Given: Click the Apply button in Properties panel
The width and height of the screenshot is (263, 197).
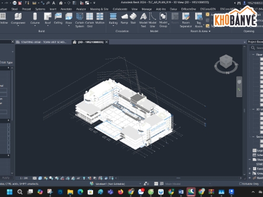Looking at the screenshot, I should (6, 178).
